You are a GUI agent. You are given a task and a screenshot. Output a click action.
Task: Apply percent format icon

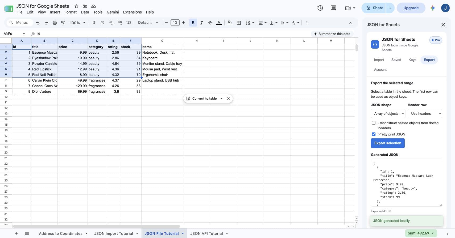(103, 23)
